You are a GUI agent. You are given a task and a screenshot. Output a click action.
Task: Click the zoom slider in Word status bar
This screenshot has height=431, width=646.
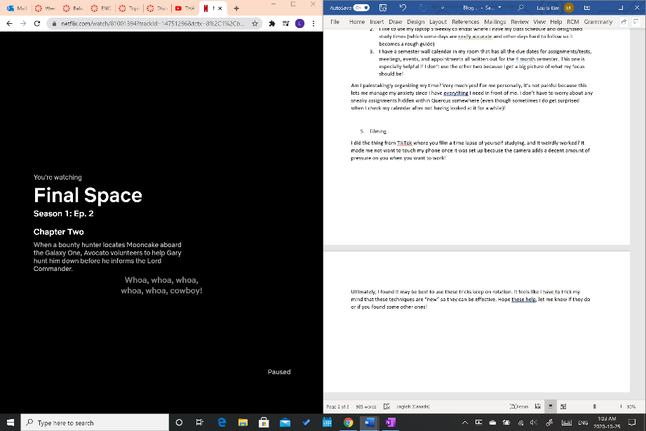[595, 406]
